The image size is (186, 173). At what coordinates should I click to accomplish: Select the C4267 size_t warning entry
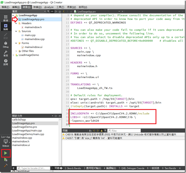pos(123,138)
